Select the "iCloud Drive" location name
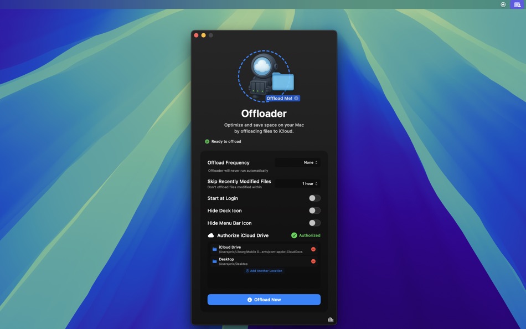 click(230, 247)
